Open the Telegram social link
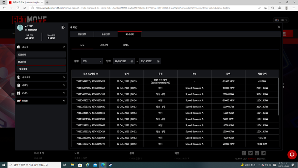 pos(263,153)
